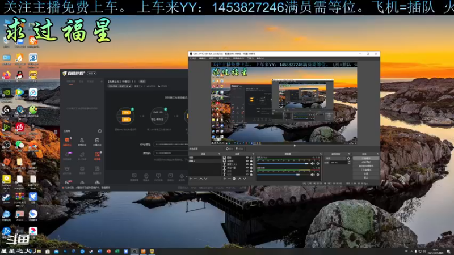Toggle lock of fourth OBS source

251,168
